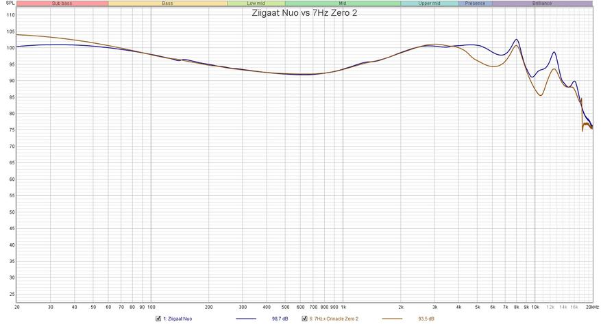Click the 200 label on the frequency axis

tap(209, 307)
